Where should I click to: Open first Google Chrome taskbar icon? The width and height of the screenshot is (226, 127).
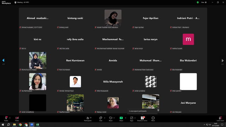click(20, 125)
